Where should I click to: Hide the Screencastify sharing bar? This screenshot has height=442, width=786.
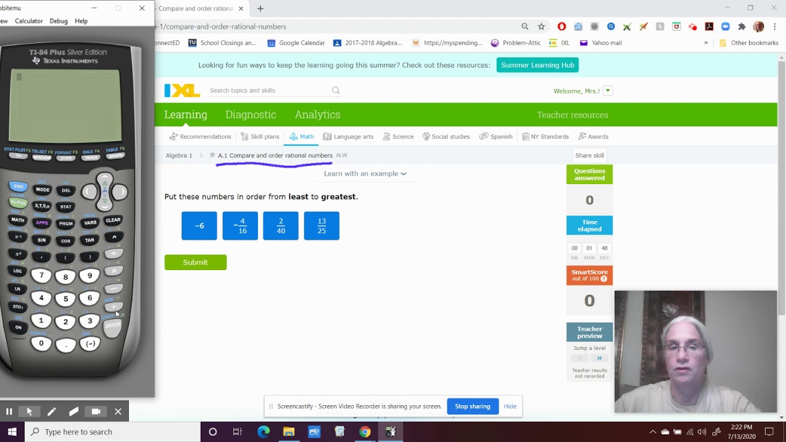point(510,406)
